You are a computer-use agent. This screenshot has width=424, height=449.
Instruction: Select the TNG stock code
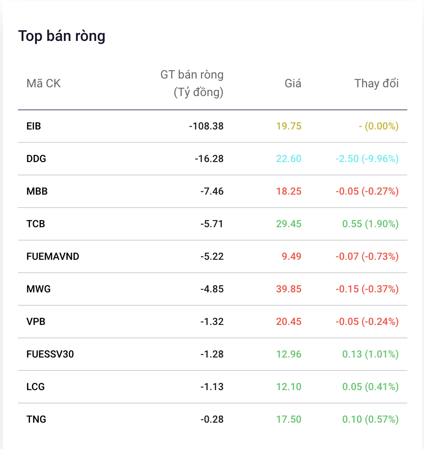[36, 419]
